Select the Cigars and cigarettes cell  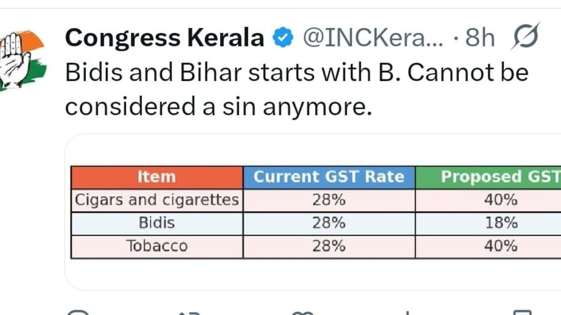156,200
